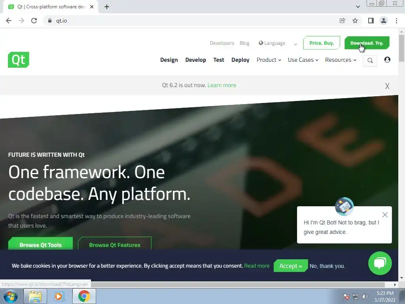This screenshot has height=304, width=405.
Task: Close the Qt Bot chat popup
Action: (x=385, y=215)
